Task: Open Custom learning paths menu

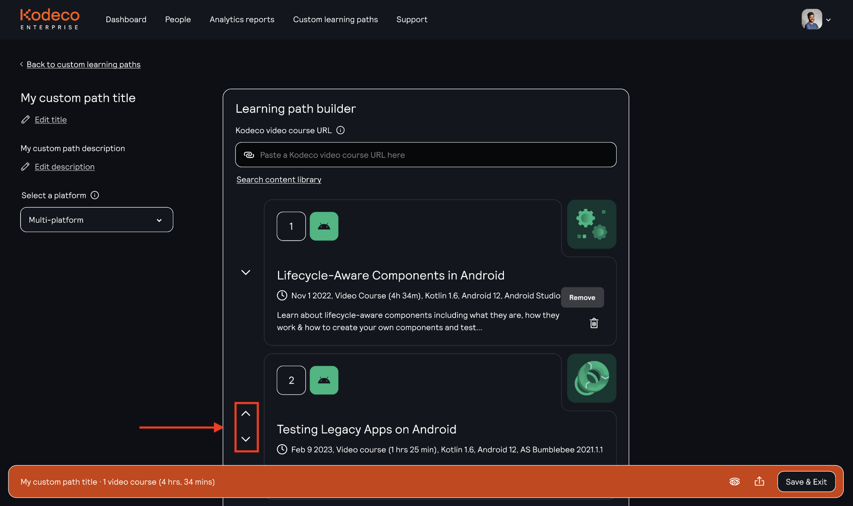Action: pos(335,19)
